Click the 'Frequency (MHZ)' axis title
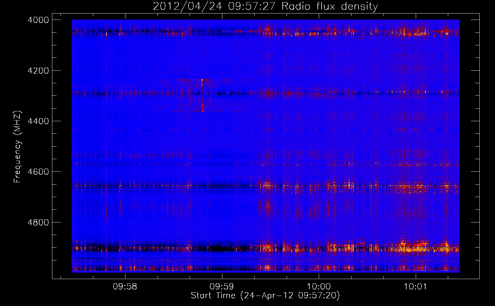 tap(18, 147)
